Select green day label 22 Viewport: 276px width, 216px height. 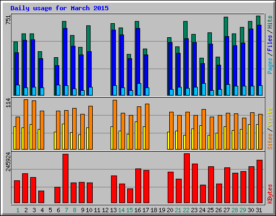pyautogui.click(x=186, y=210)
